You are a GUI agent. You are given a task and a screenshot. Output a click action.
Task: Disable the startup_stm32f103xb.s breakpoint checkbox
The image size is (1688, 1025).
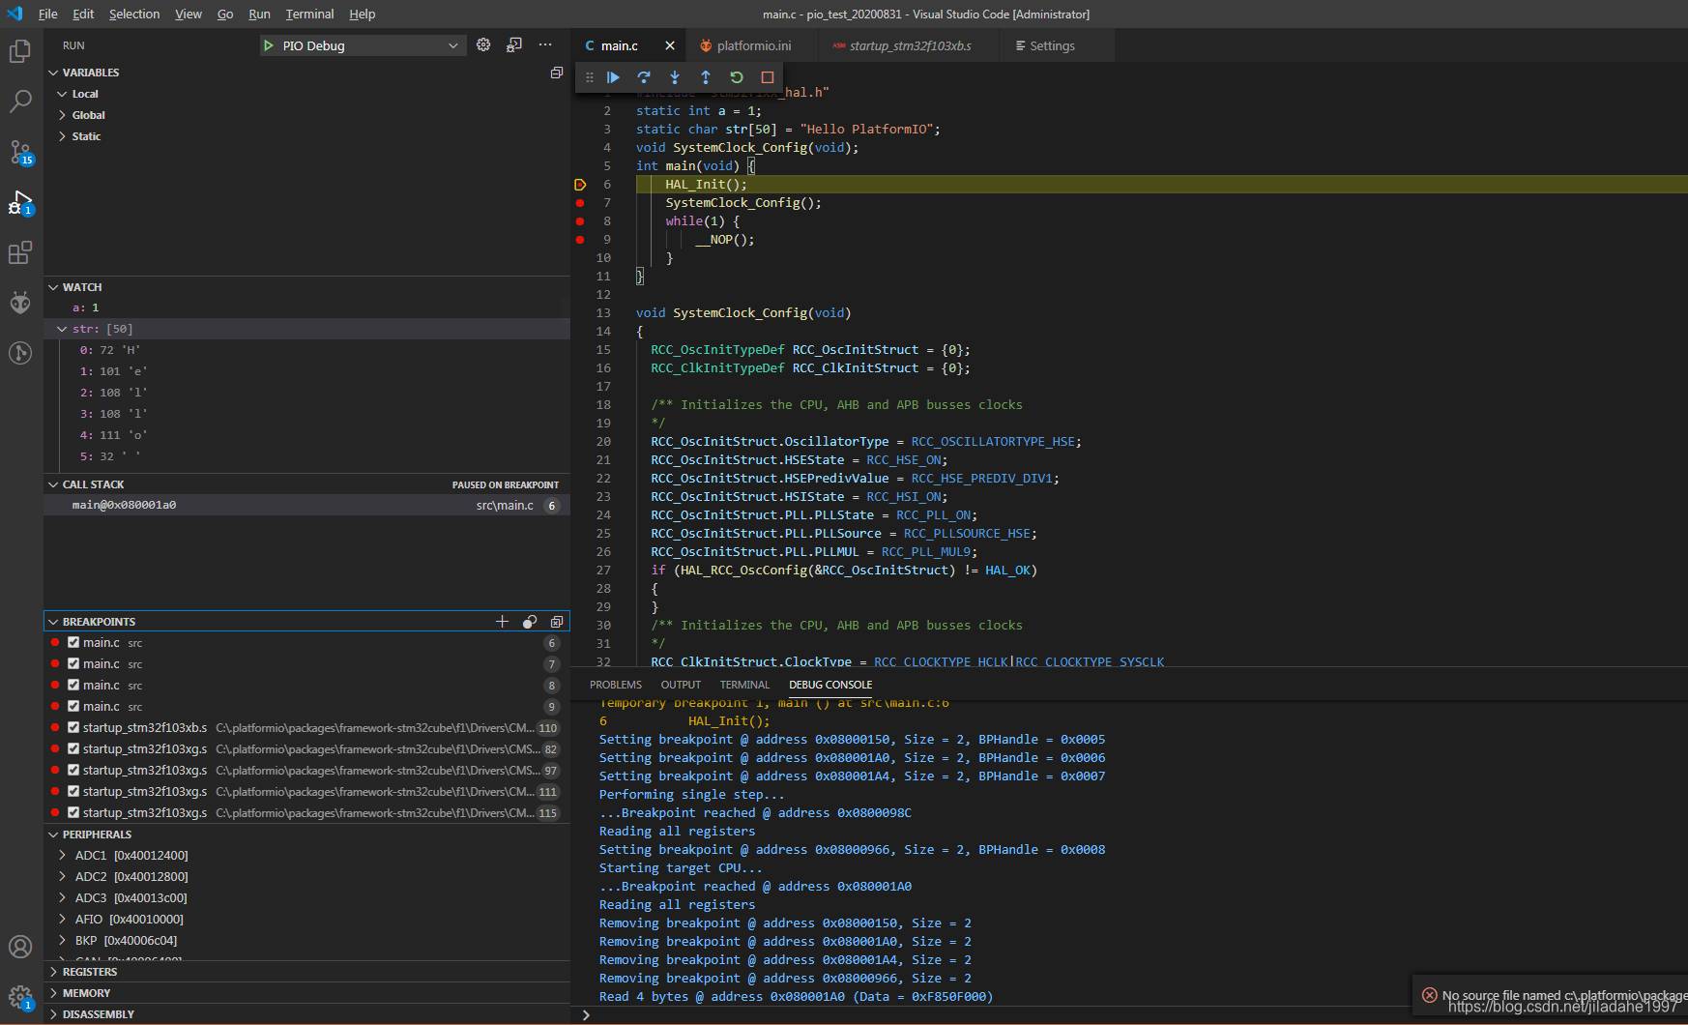point(73,728)
